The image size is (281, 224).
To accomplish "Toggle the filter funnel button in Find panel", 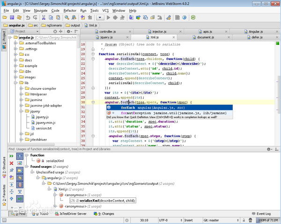I will (20, 156).
